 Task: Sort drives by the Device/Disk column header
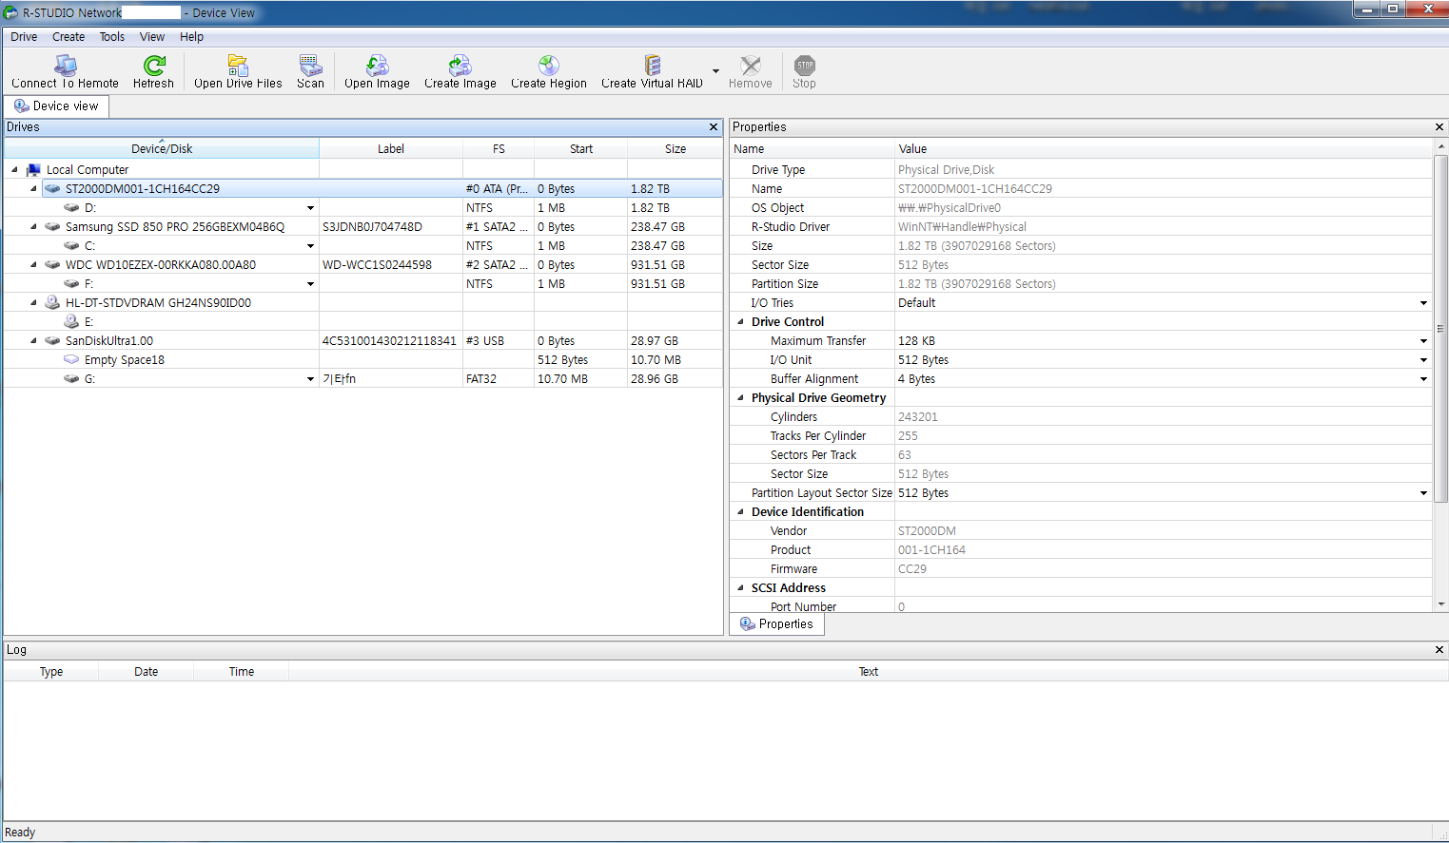pyautogui.click(x=162, y=149)
